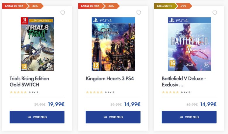Open Trials Rising Edition Gold cover image
This screenshot has height=134, width=228.
click(37, 44)
